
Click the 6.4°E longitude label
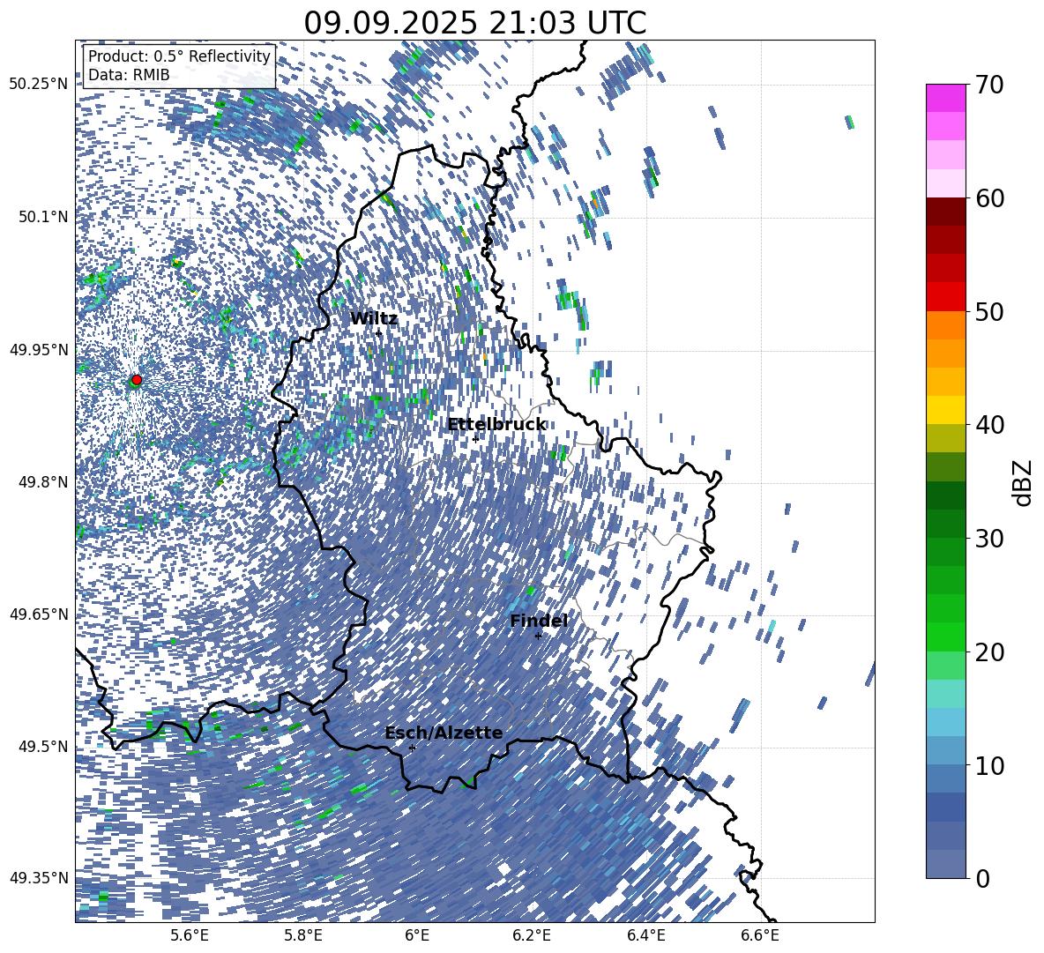(645, 935)
